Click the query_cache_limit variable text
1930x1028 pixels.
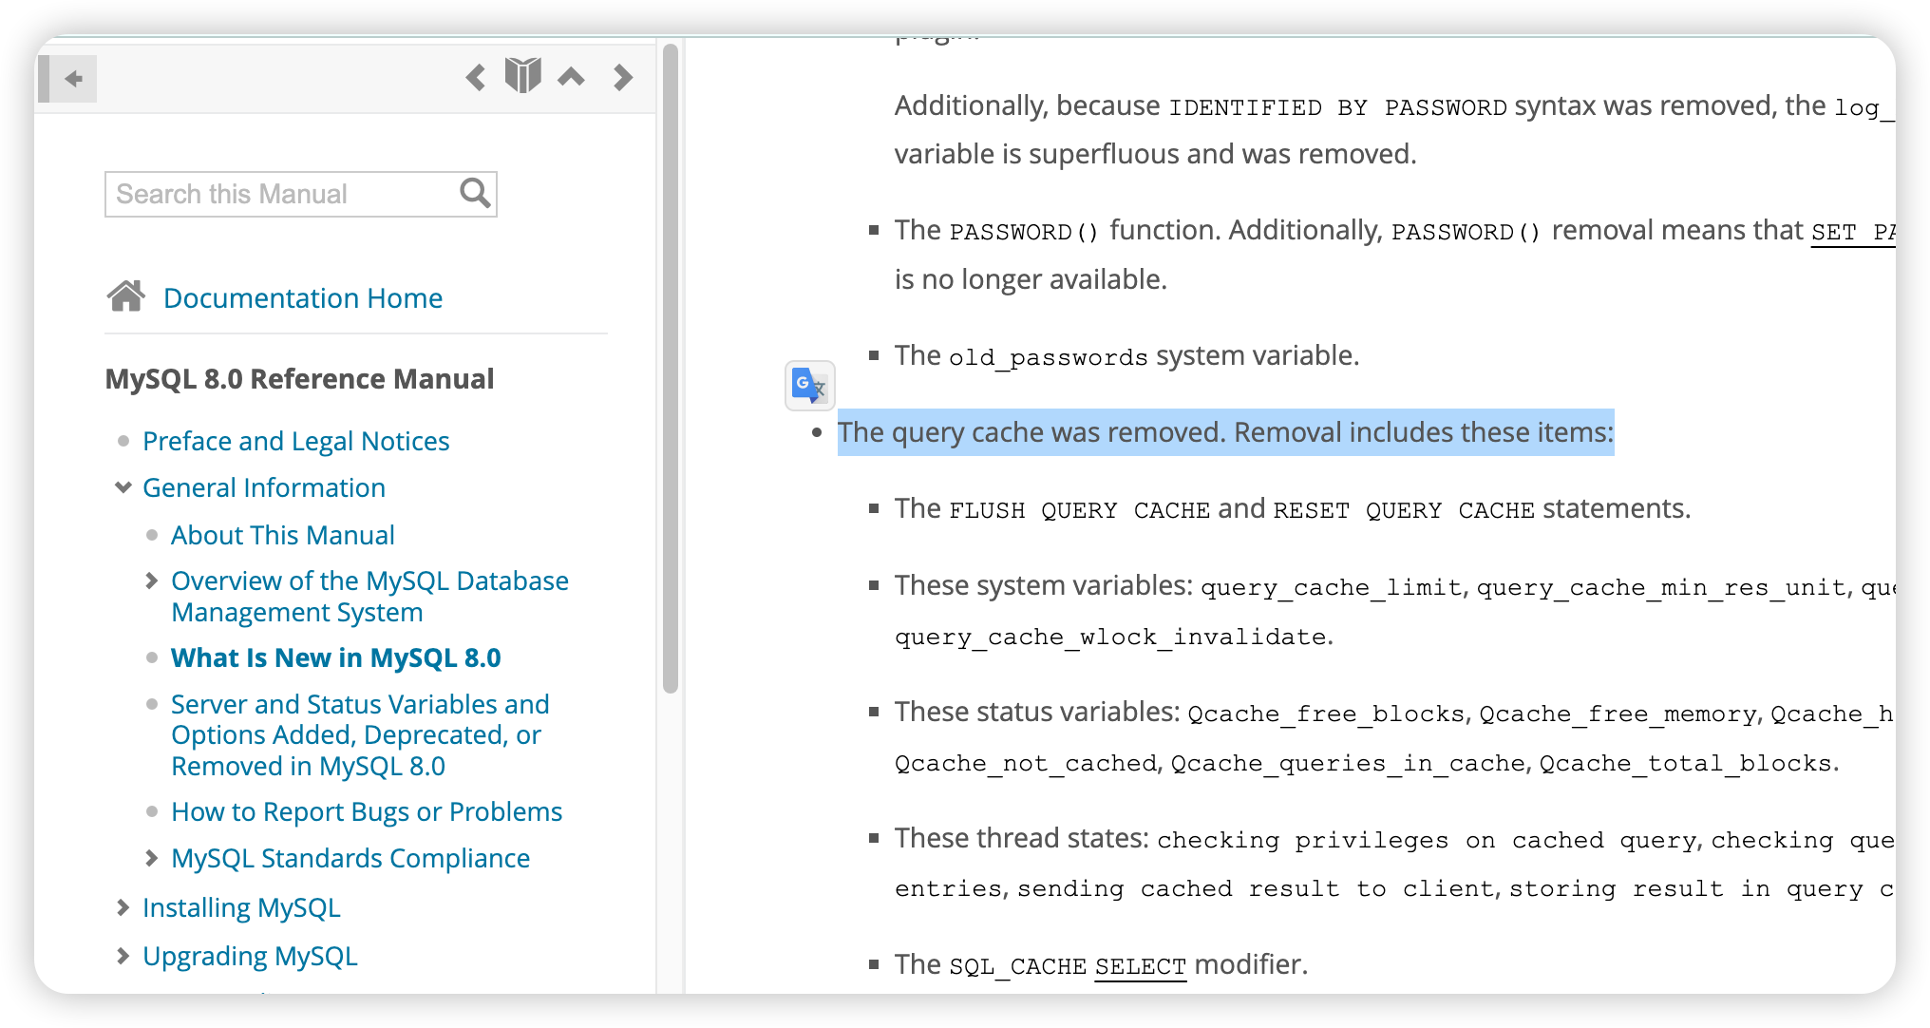pos(1331,587)
